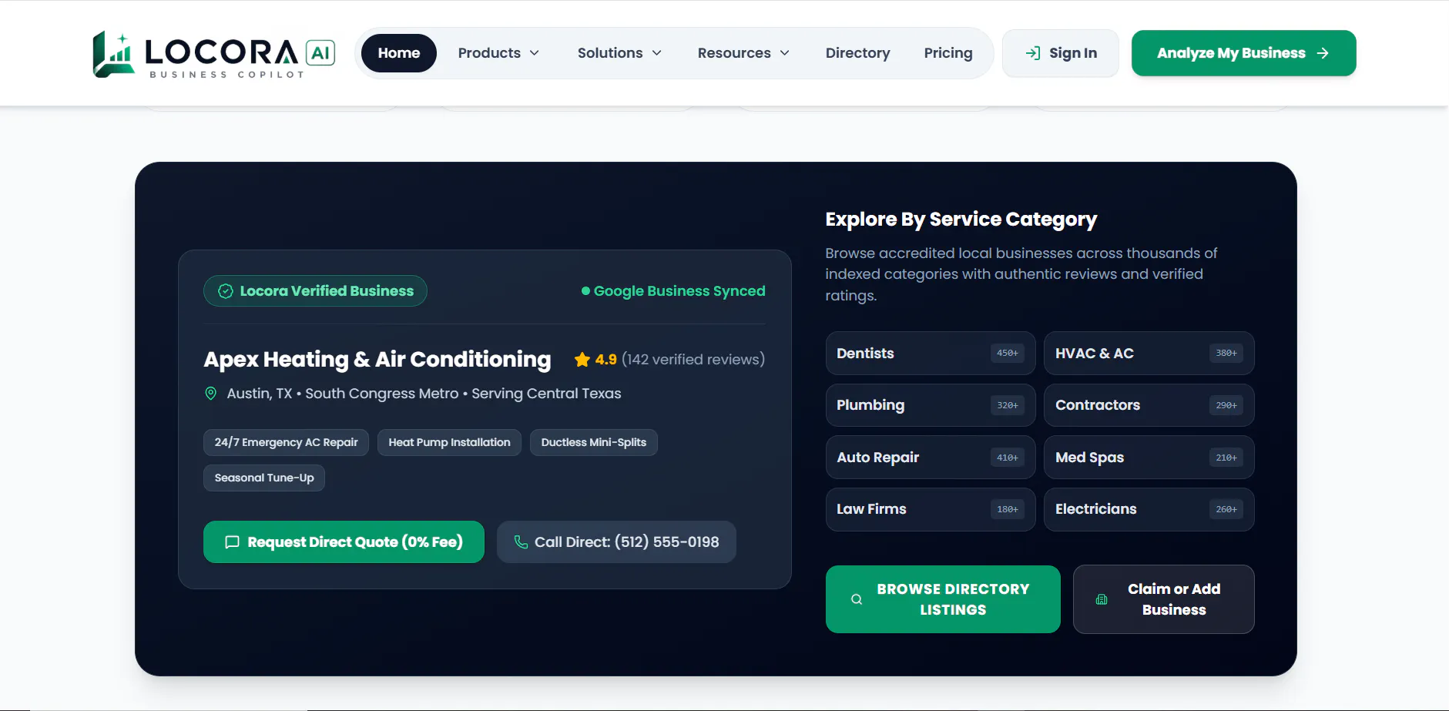Expand the Products dropdown chevron

(535, 53)
